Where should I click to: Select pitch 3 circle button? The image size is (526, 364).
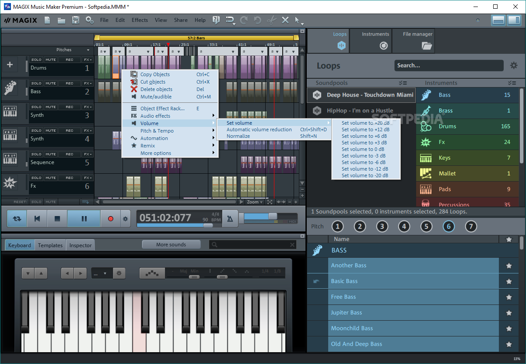(x=382, y=226)
